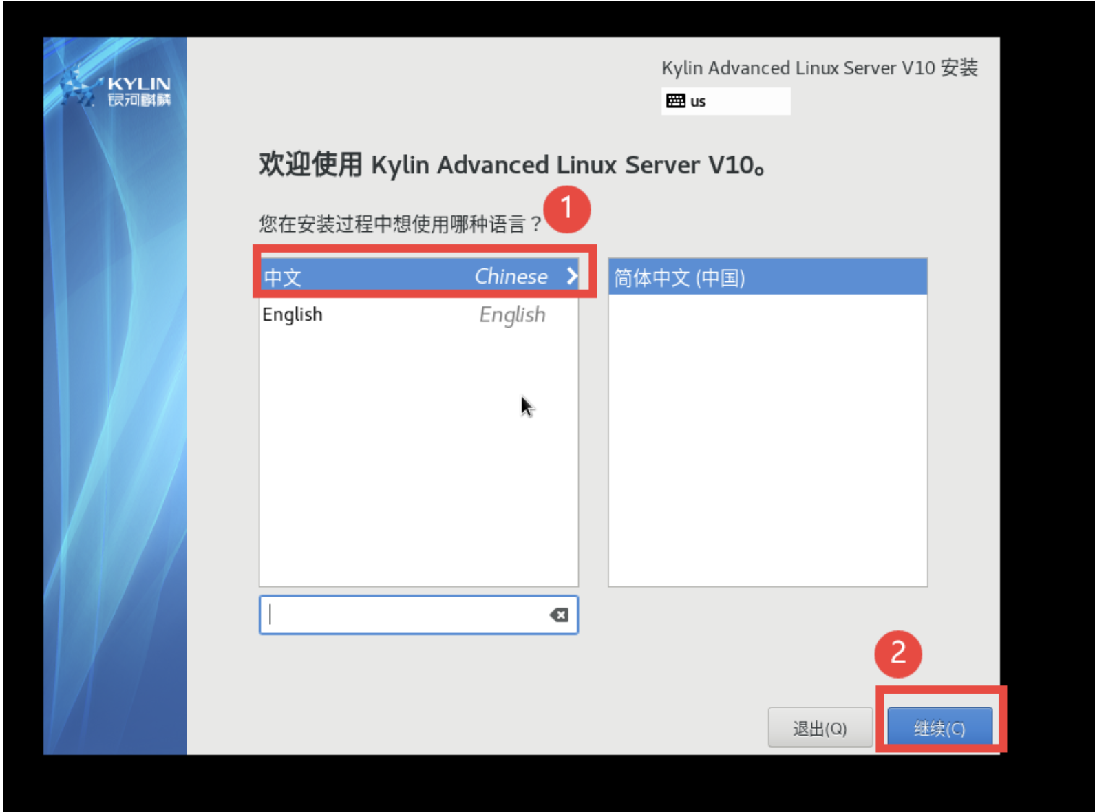Open the us keyboard layout indicator
Viewport: 1095px width, 812px height.
pyautogui.click(x=725, y=101)
